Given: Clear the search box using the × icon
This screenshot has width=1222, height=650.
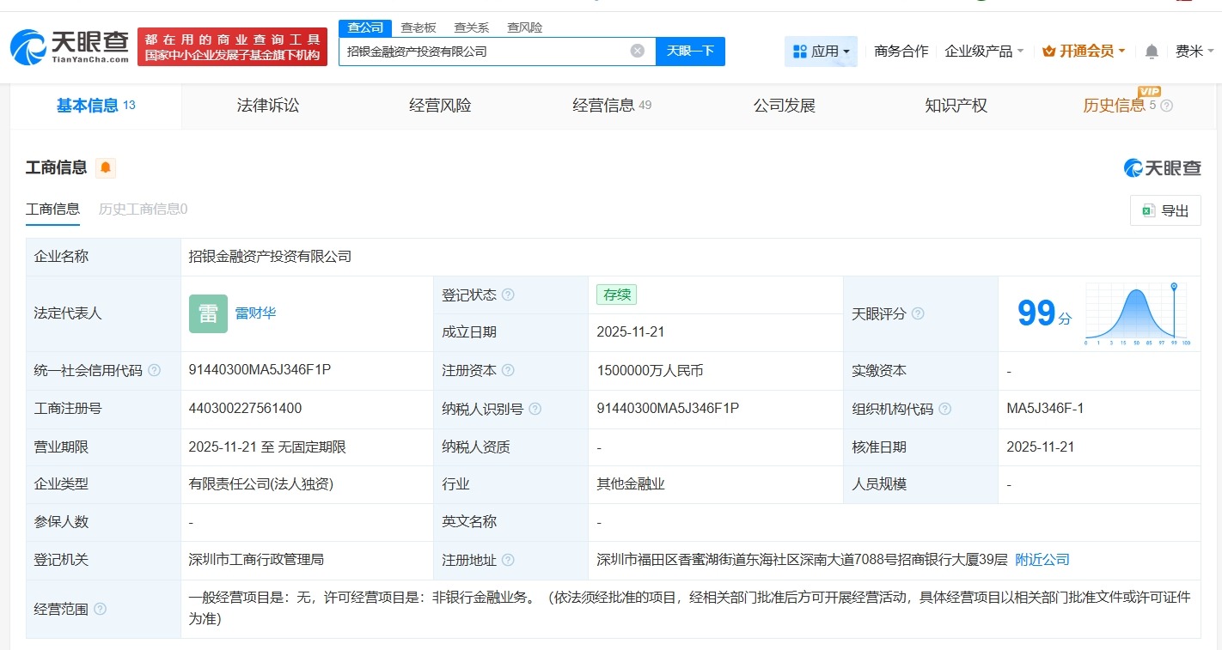Looking at the screenshot, I should [x=637, y=51].
